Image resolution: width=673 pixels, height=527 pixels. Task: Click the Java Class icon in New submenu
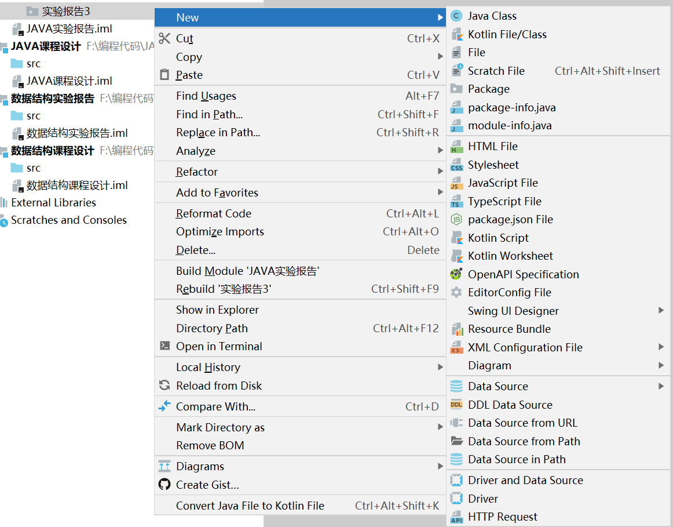(456, 16)
